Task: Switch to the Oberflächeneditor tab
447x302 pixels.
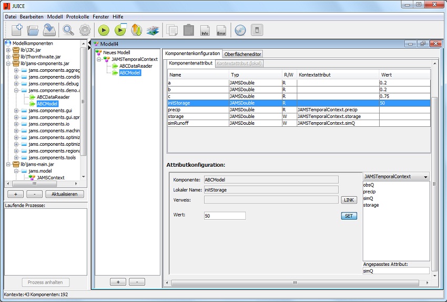Action: (242, 54)
